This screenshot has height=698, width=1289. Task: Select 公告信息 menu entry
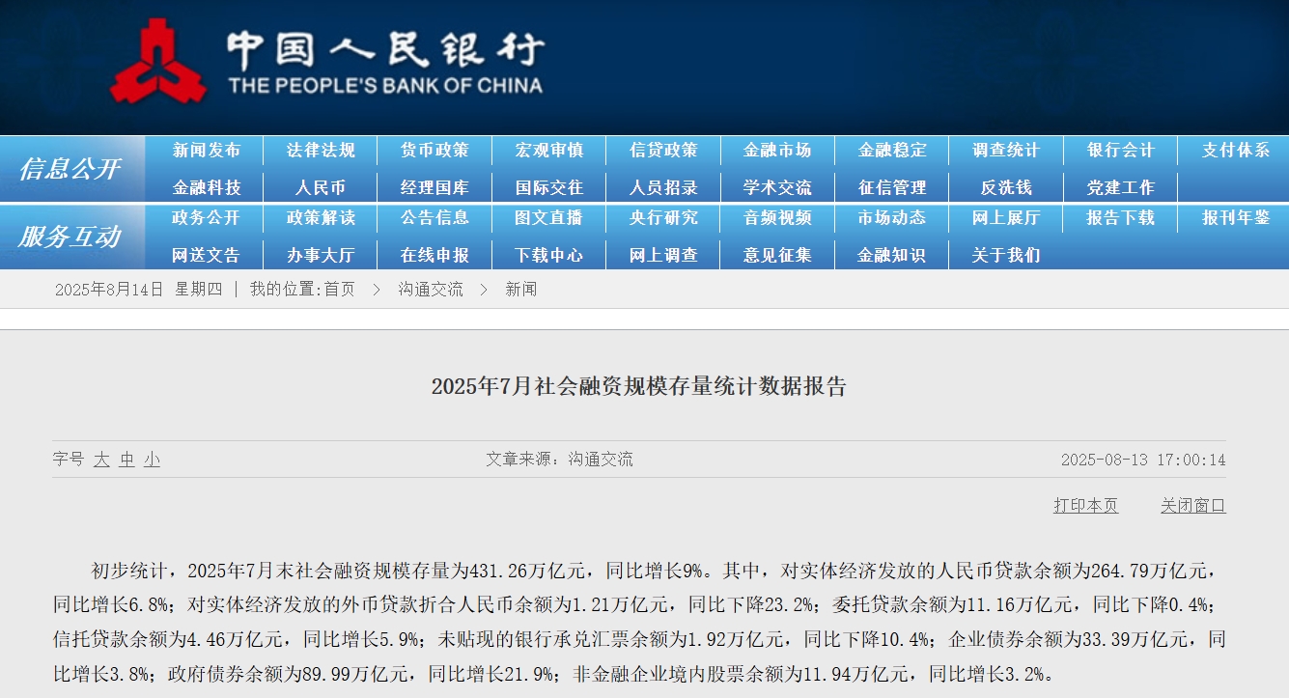(x=434, y=218)
